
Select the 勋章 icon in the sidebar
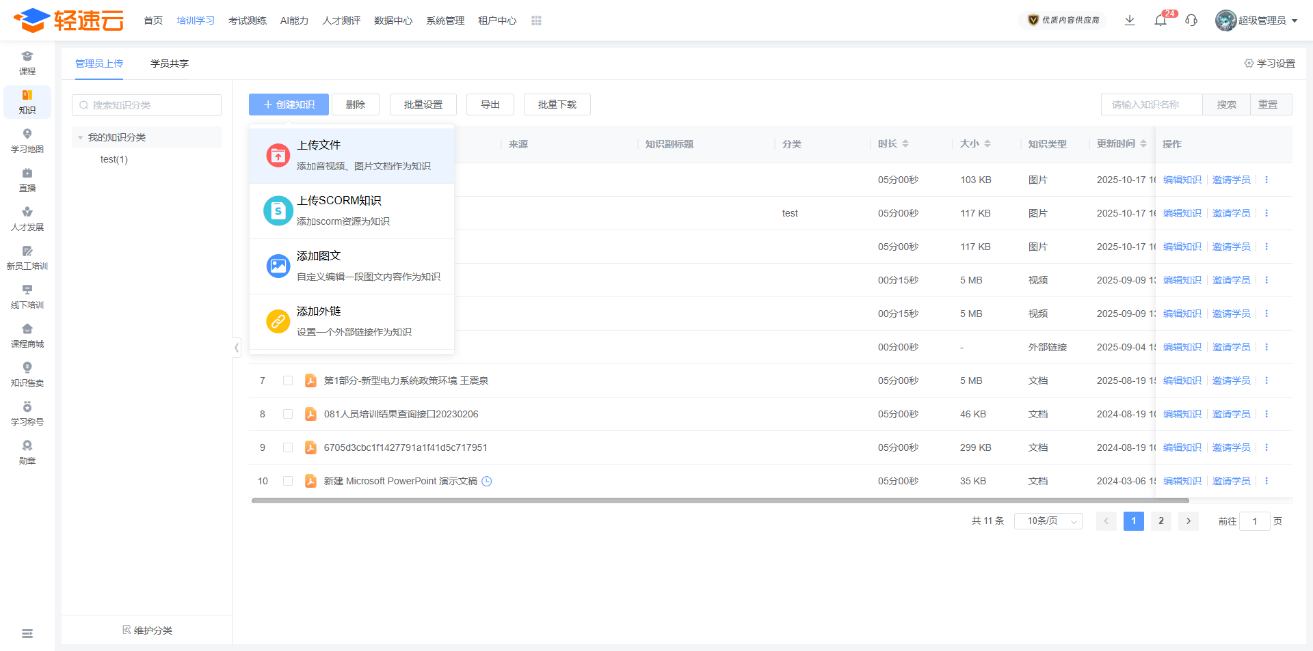27,452
